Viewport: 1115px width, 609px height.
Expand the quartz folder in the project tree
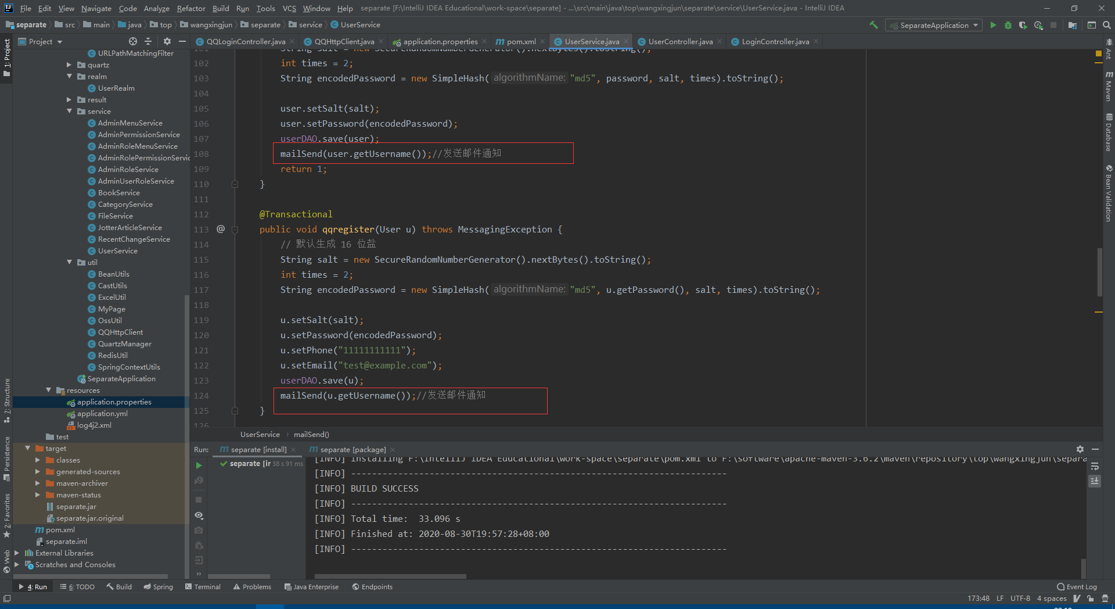click(x=69, y=65)
